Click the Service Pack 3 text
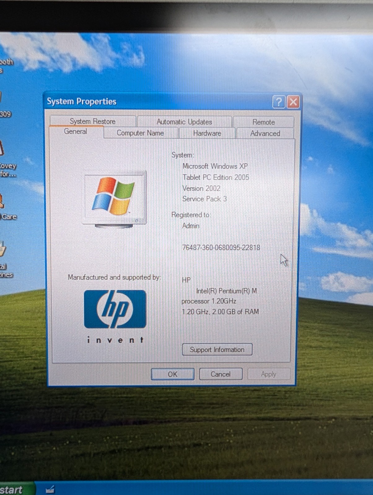Image resolution: width=373 pixels, height=495 pixels. coord(204,199)
